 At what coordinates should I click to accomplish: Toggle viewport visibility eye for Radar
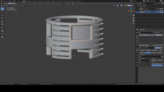click(159, 12)
